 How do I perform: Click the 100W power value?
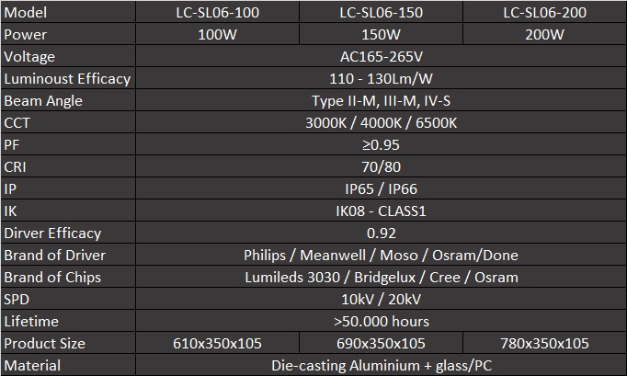tap(217, 35)
